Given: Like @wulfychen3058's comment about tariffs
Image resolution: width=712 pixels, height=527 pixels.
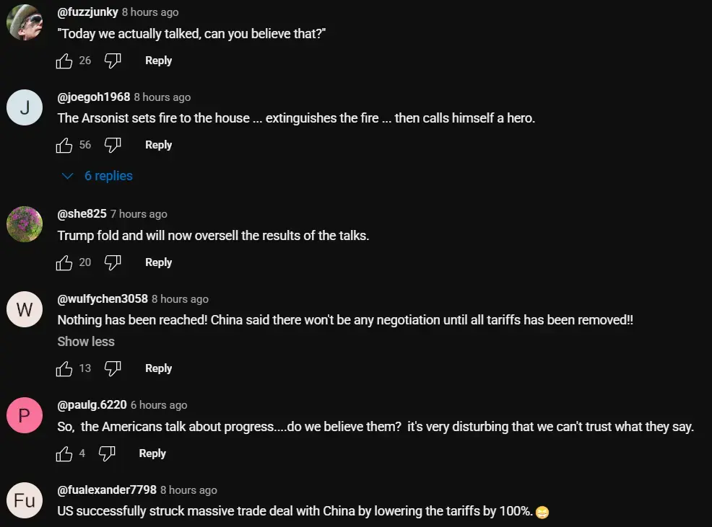Looking at the screenshot, I should point(64,369).
